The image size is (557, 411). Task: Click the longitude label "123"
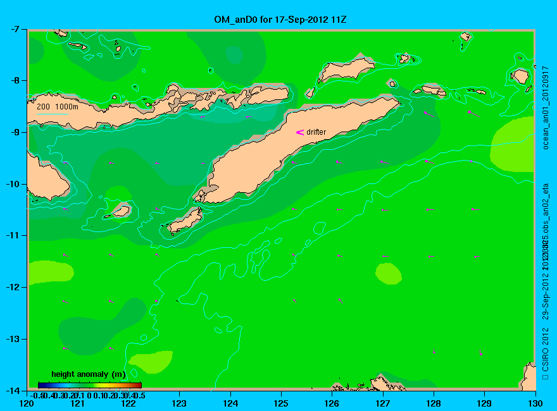tap(179, 403)
